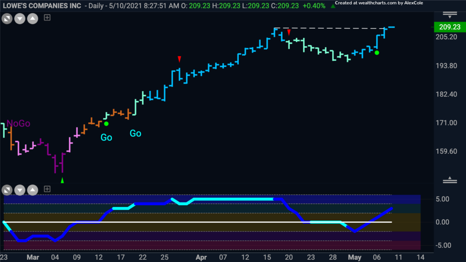Click the first Go label near March 12
The height and width of the screenshot is (262, 466).
[106, 137]
